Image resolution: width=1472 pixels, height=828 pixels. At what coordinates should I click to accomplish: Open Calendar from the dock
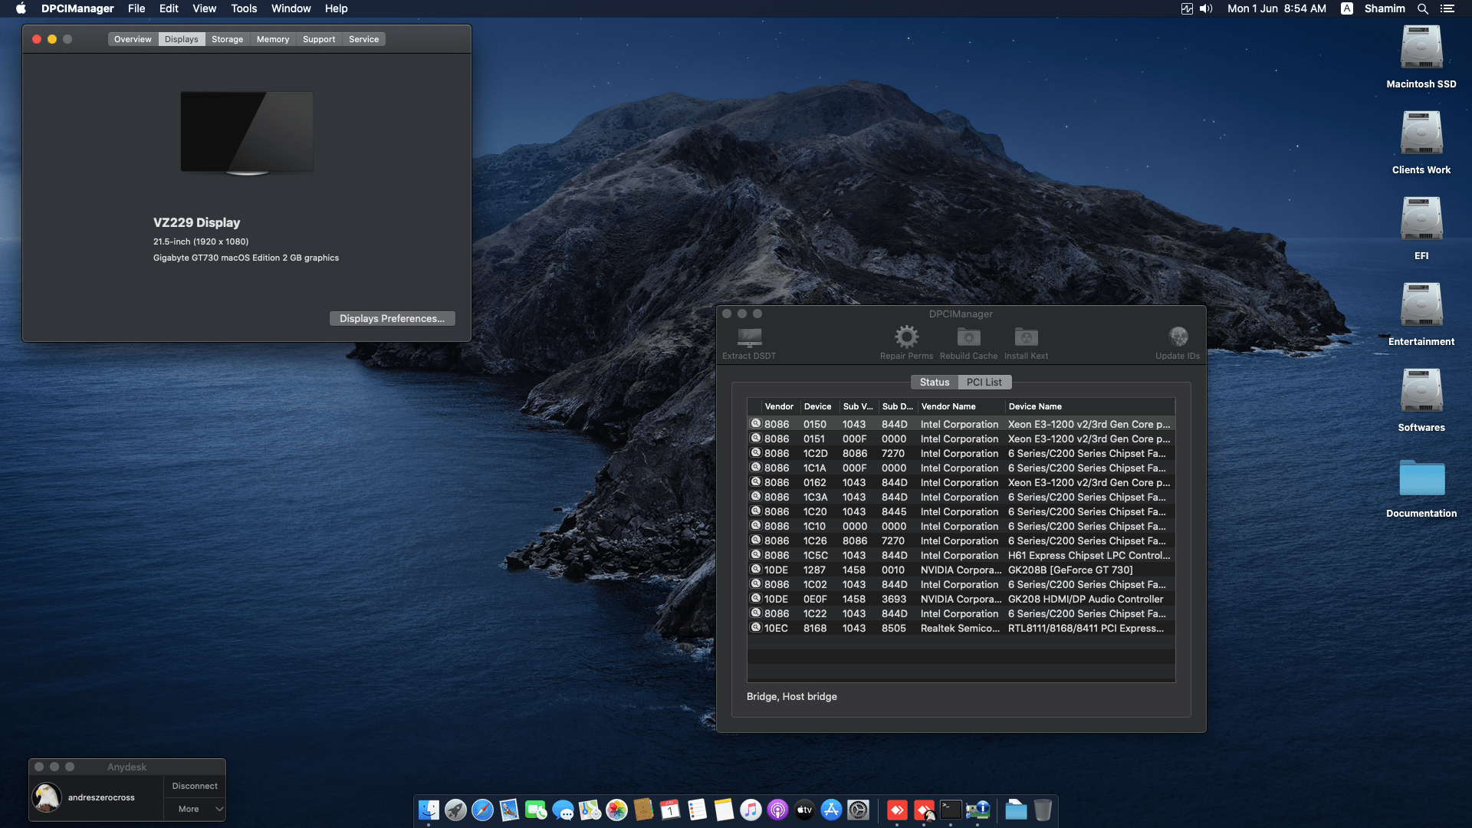[670, 810]
